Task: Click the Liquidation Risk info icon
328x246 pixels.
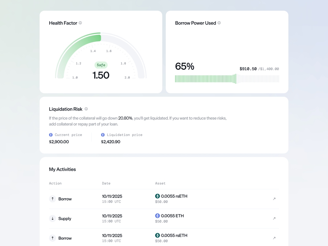Action: coord(86,109)
